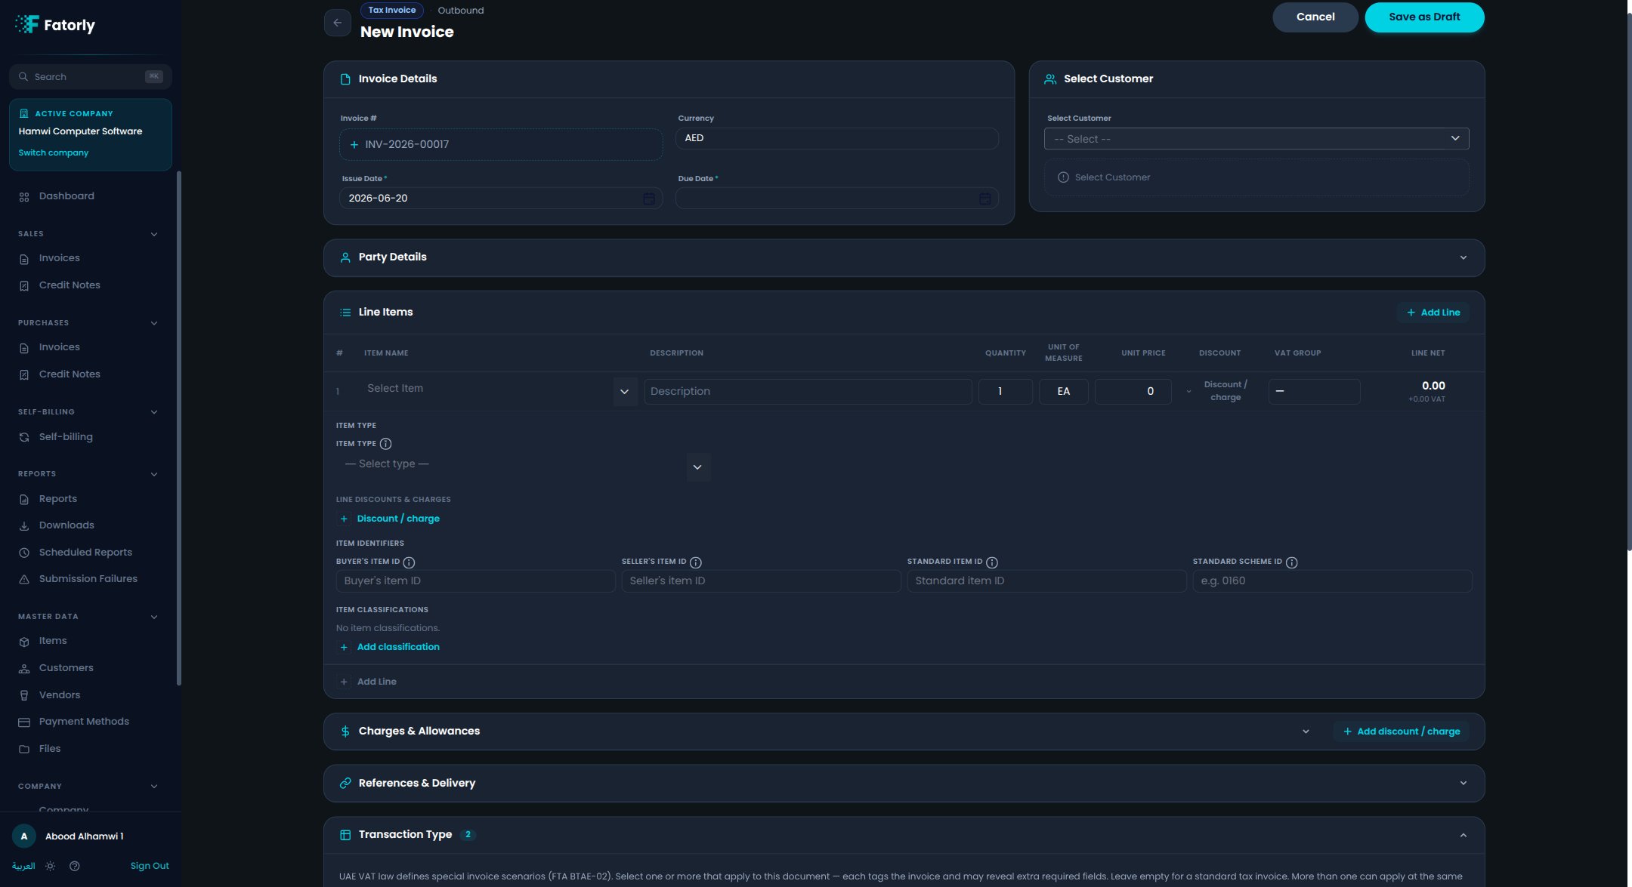Open the Due Date calendar icon

985,199
